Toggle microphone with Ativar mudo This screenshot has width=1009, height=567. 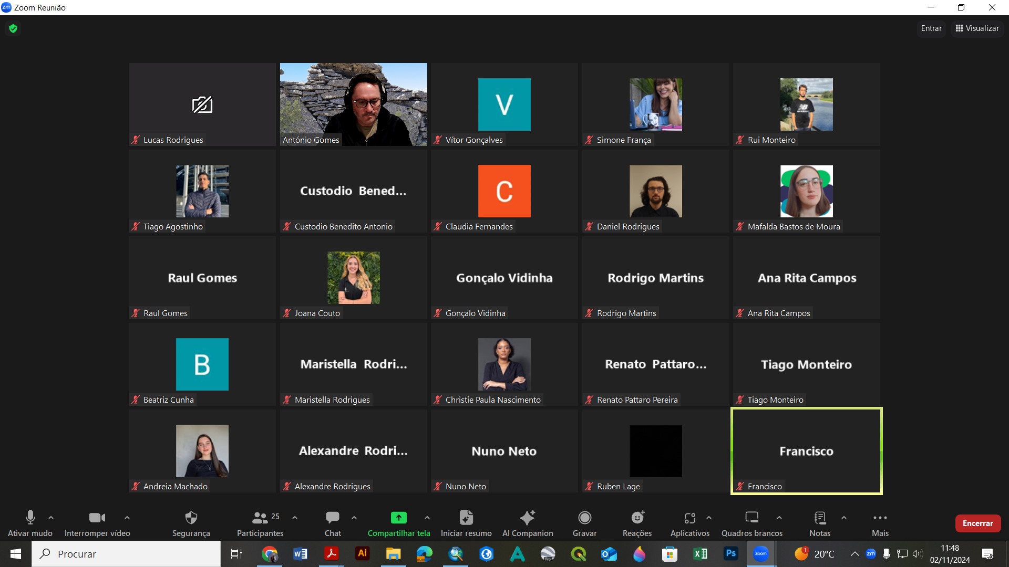coord(30,518)
